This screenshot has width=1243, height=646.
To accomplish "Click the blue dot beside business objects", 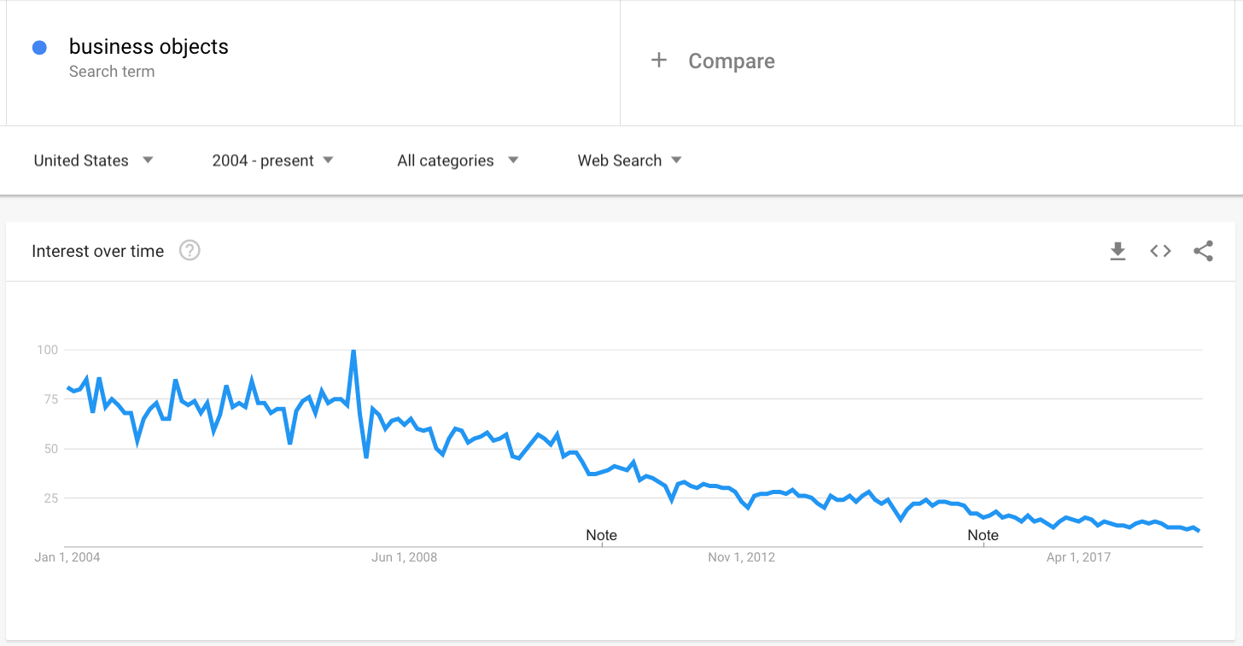I will pos(39,48).
